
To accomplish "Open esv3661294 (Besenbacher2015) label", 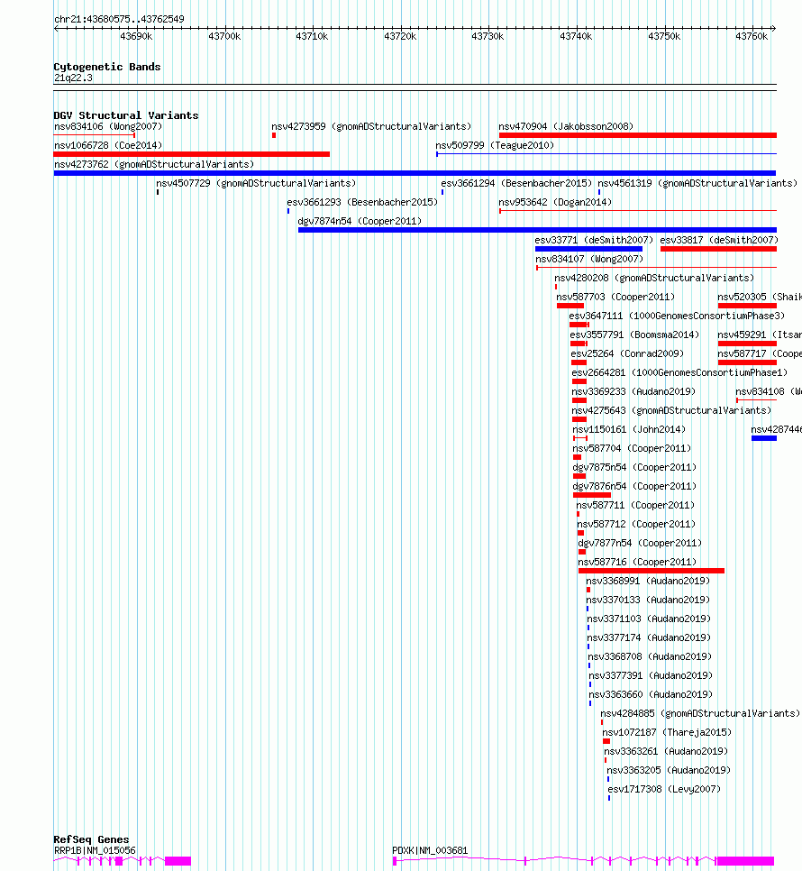I will tap(516, 183).
